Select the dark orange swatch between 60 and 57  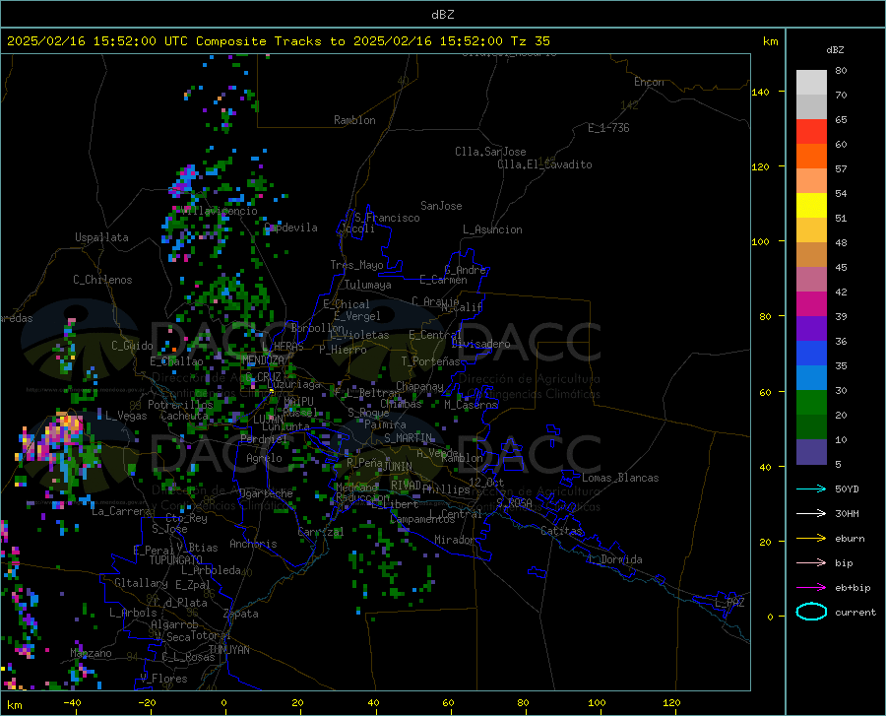[x=811, y=157]
